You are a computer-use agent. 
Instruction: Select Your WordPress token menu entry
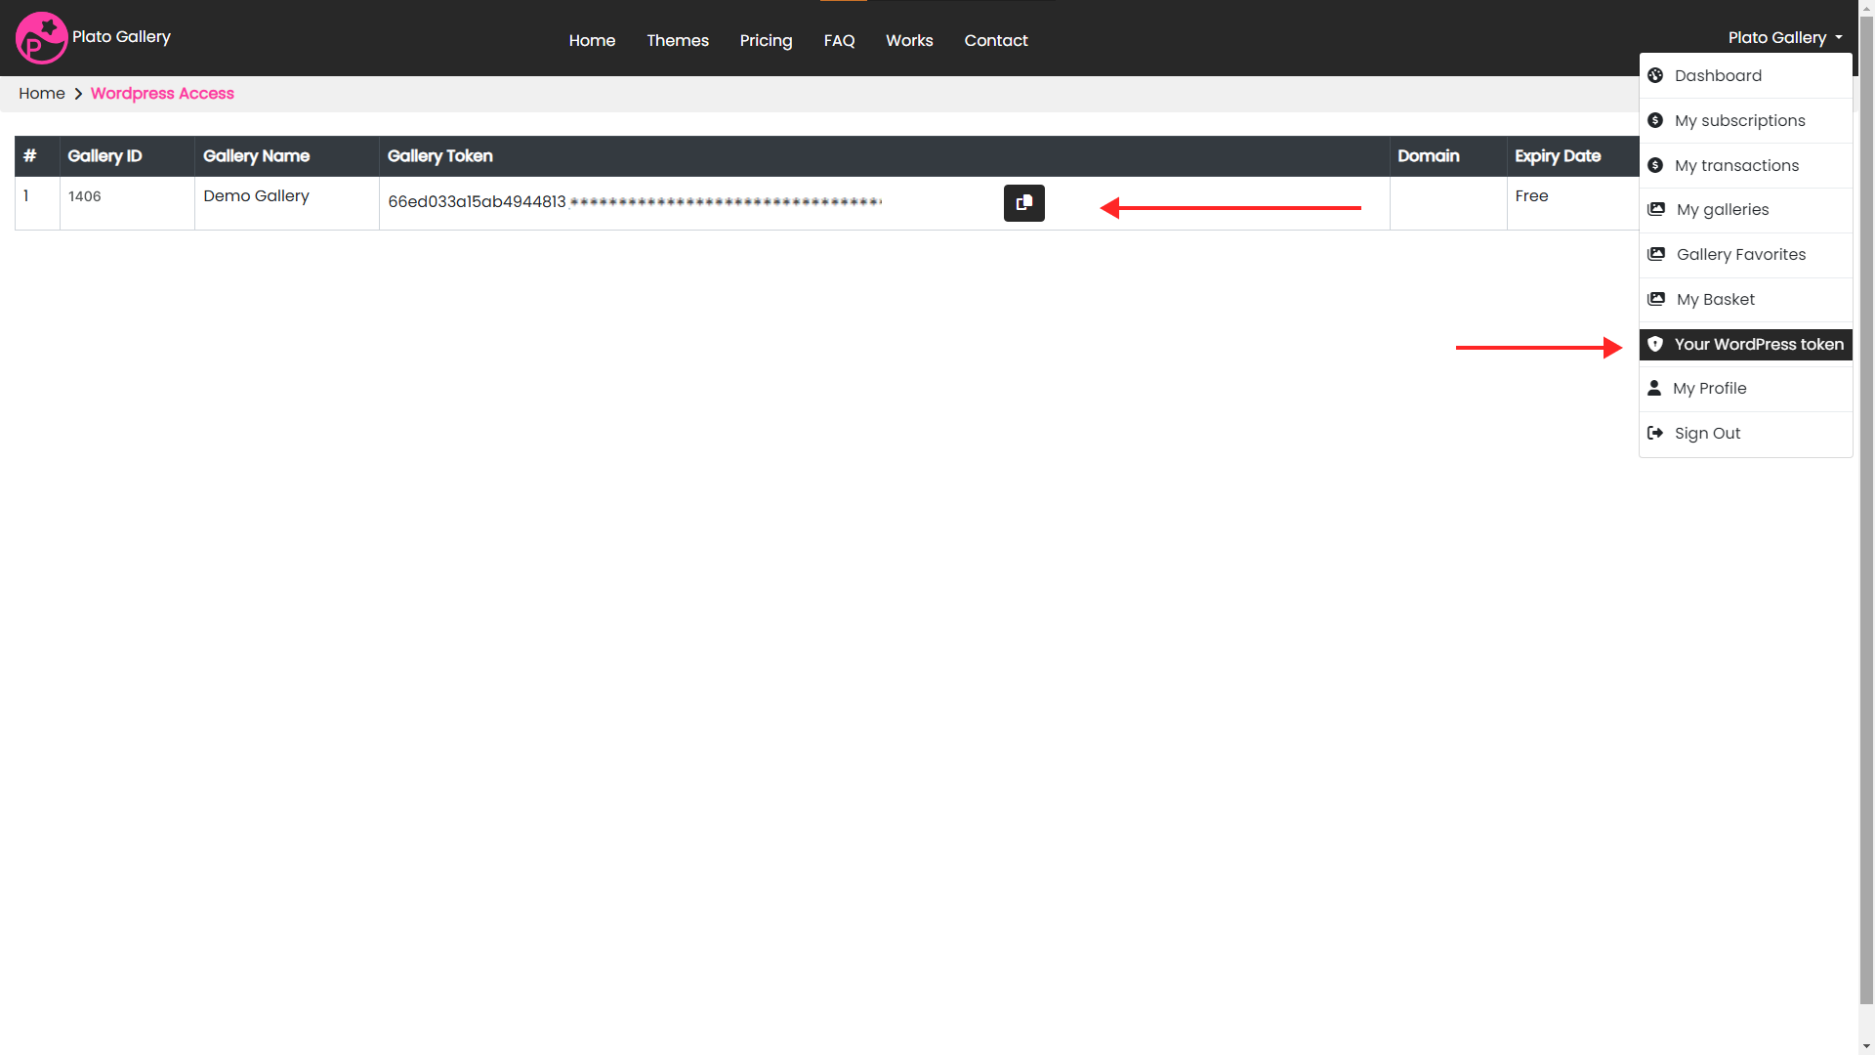pos(1746,344)
